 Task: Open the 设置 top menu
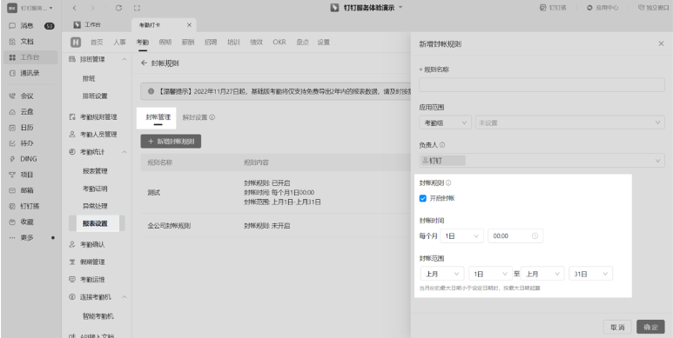tap(324, 42)
